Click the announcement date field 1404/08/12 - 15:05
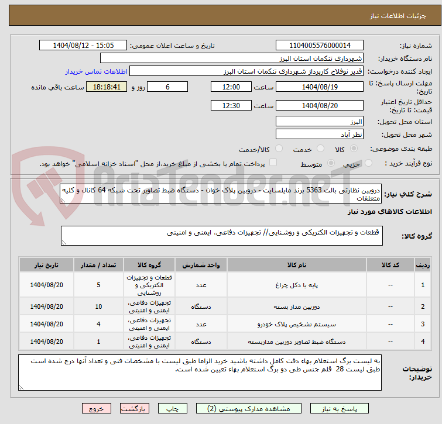The height and width of the screenshot is (424, 442). click(x=83, y=46)
